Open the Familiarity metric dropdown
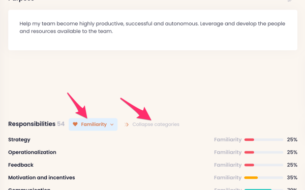Screen dimensions: 305x190 93,124
